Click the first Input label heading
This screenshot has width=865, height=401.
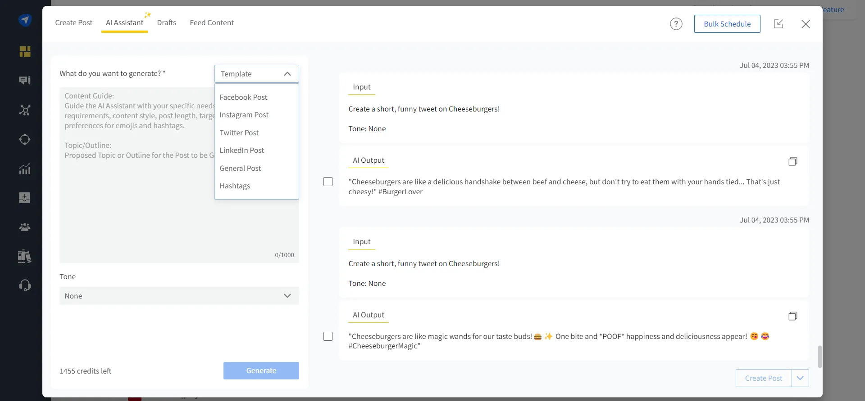(x=362, y=87)
